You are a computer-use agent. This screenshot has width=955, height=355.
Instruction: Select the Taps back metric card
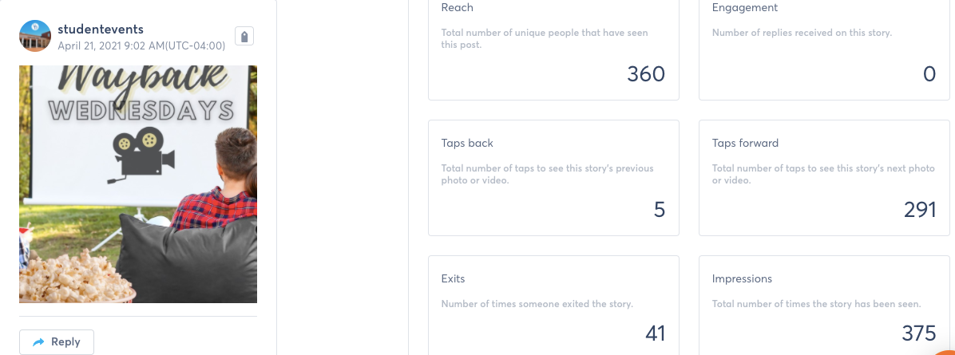[x=553, y=178]
